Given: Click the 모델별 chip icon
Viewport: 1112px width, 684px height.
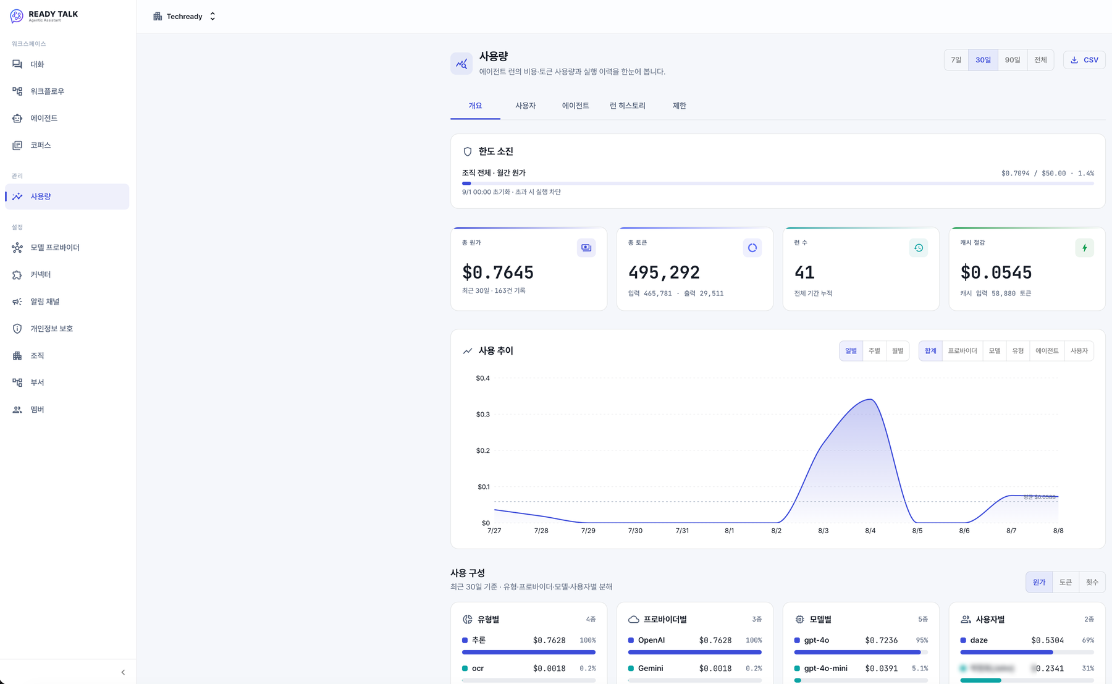Looking at the screenshot, I should [800, 619].
